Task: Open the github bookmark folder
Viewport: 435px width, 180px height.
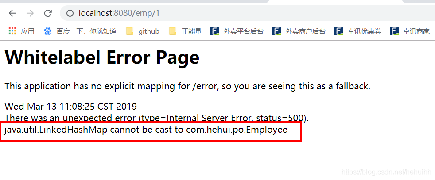Action: pyautogui.click(x=143, y=31)
